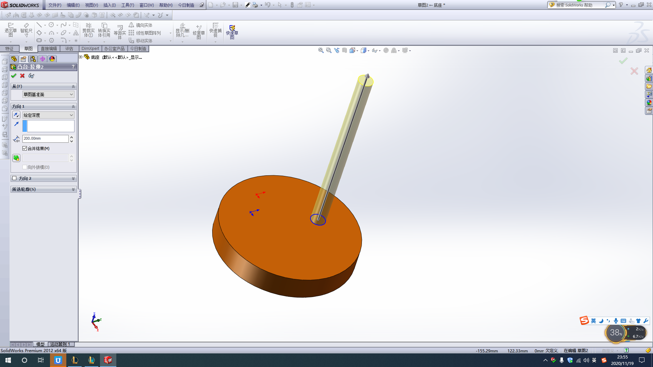This screenshot has height=367, width=653.
Task: Open the sketch plane (草图基准面) dropdown
Action: 48,94
